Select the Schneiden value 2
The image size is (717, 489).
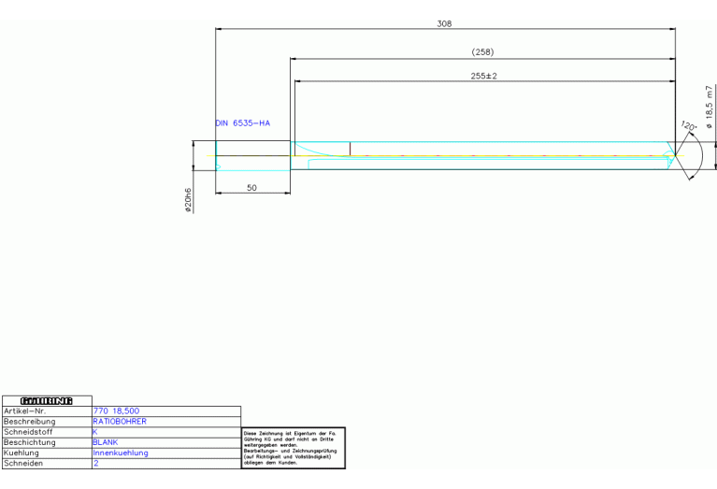pyautogui.click(x=95, y=463)
